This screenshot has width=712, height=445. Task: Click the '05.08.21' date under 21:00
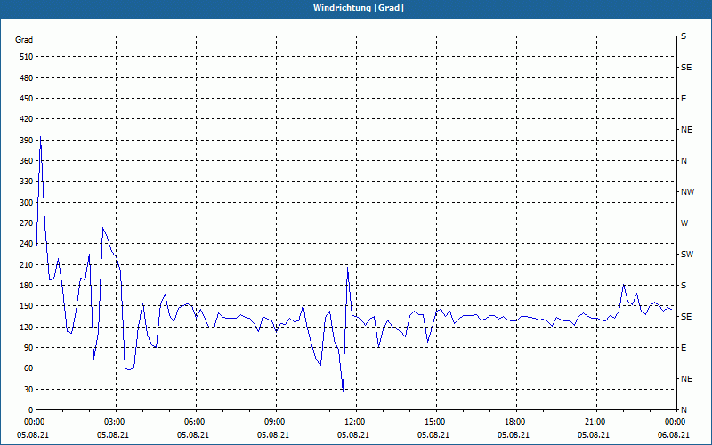(594, 435)
